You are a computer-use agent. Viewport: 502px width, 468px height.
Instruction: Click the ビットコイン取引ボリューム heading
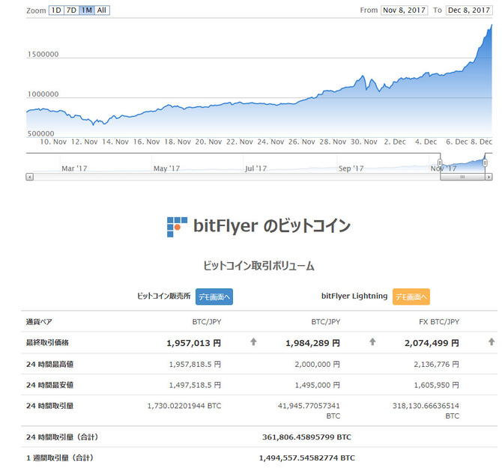coord(258,266)
